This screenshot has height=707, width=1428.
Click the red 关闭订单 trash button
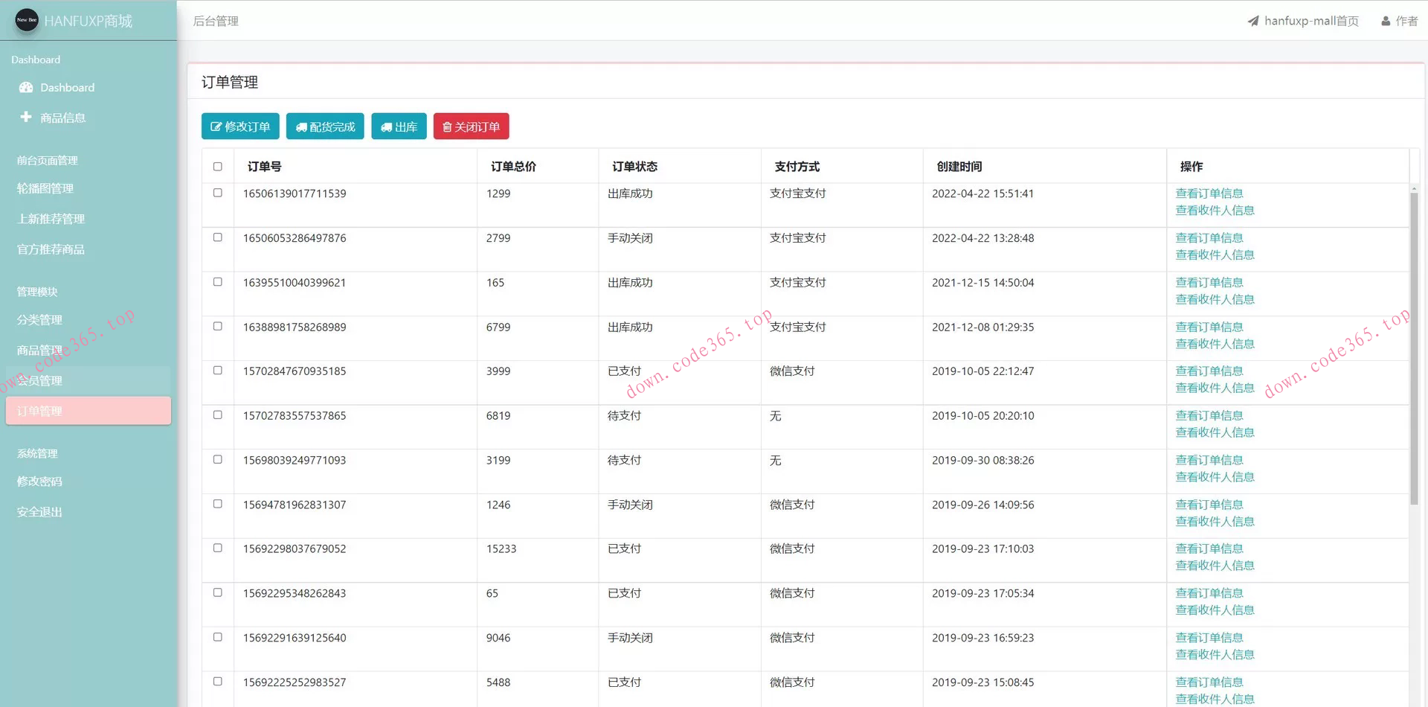[x=471, y=127]
